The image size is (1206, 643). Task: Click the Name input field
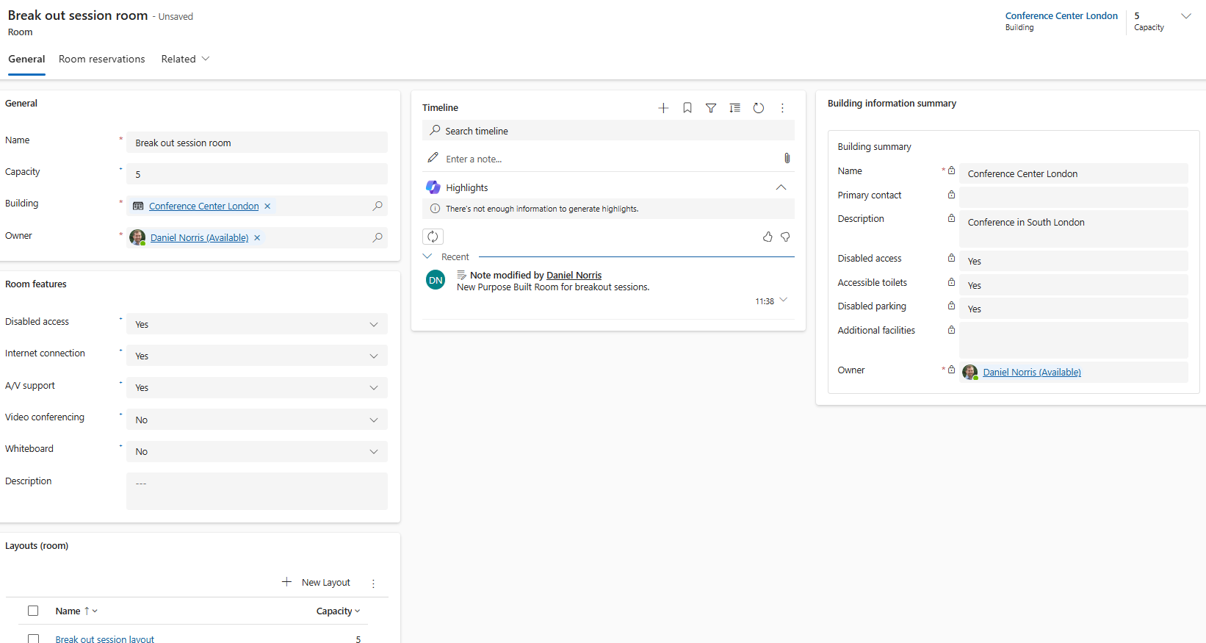(x=257, y=143)
